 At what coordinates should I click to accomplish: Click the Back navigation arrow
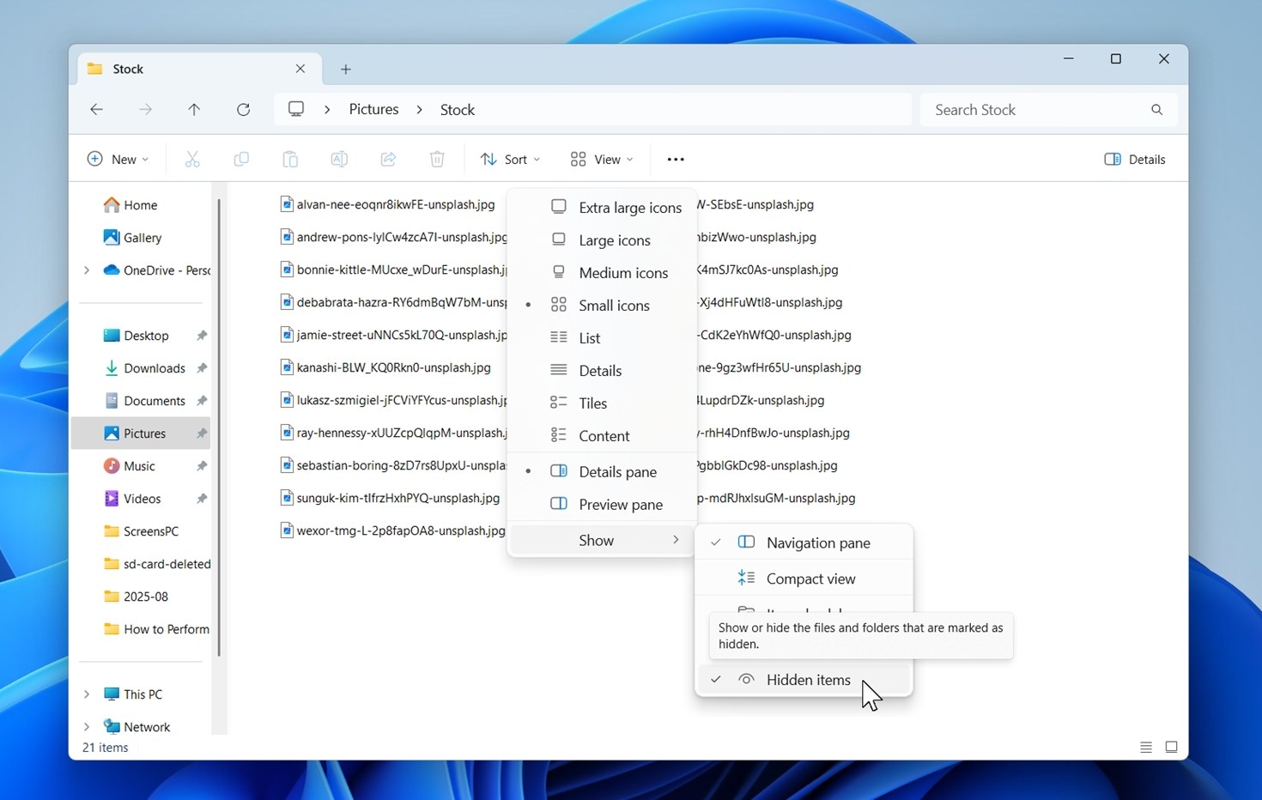pos(96,110)
